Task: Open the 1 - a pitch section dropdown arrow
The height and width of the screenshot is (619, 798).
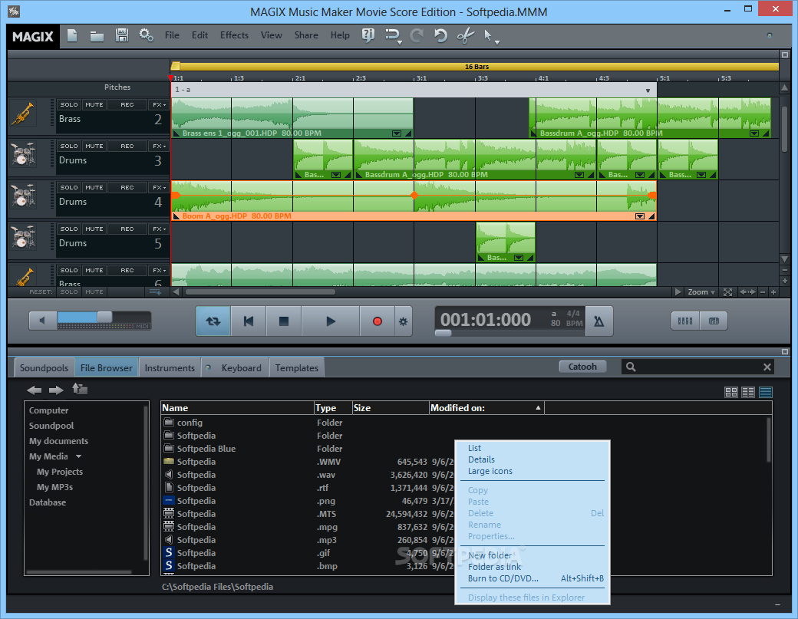Action: pyautogui.click(x=648, y=91)
